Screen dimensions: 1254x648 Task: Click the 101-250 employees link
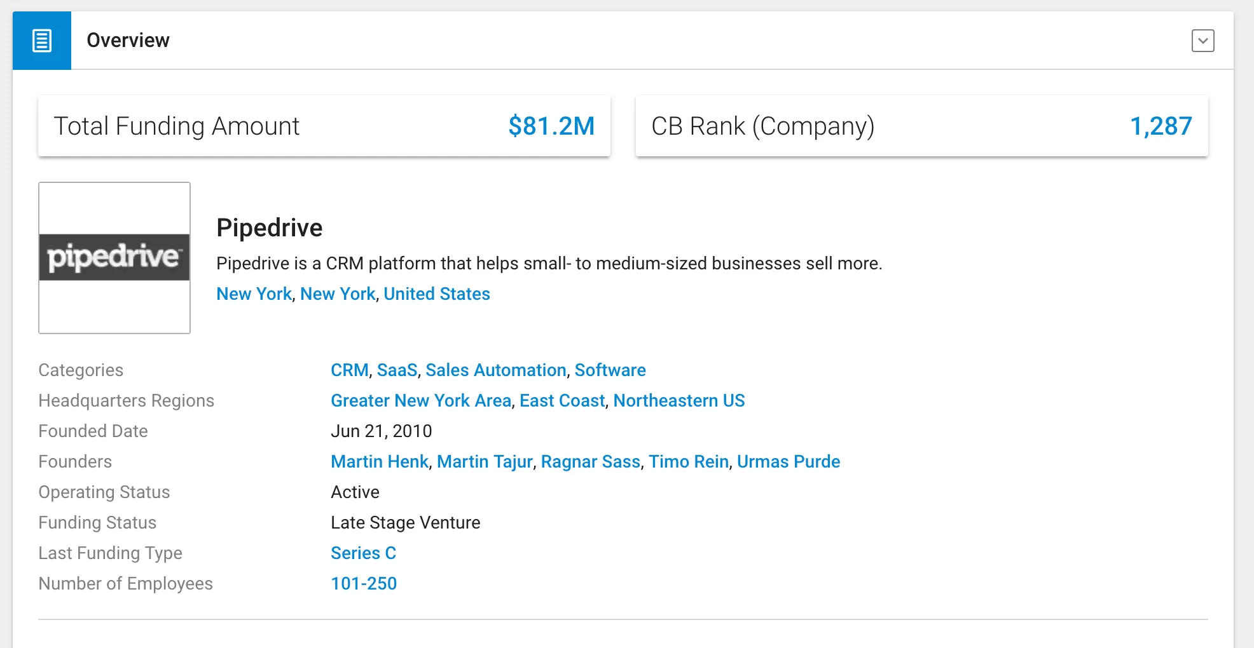(364, 584)
